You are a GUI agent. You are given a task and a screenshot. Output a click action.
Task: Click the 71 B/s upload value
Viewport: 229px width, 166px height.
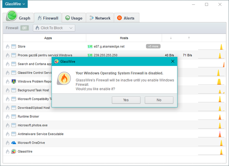187,55
